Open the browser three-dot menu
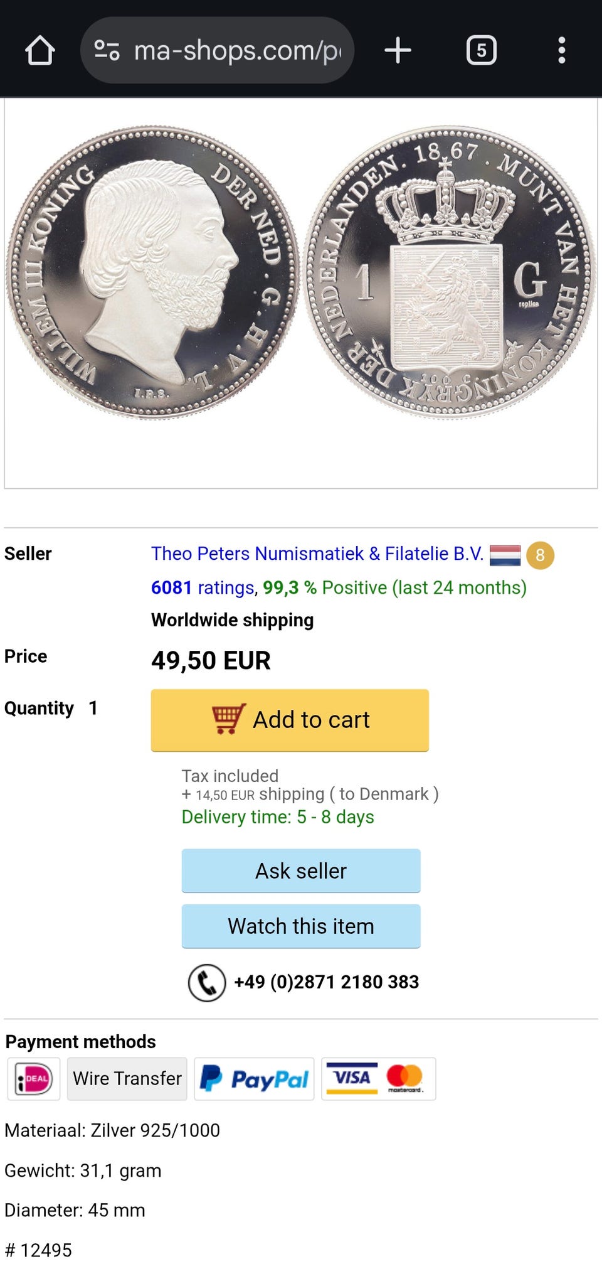The height and width of the screenshot is (1274, 602). click(561, 50)
